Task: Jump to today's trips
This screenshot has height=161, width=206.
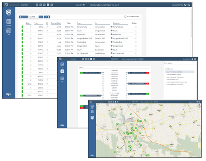Action: [x=41, y=17]
